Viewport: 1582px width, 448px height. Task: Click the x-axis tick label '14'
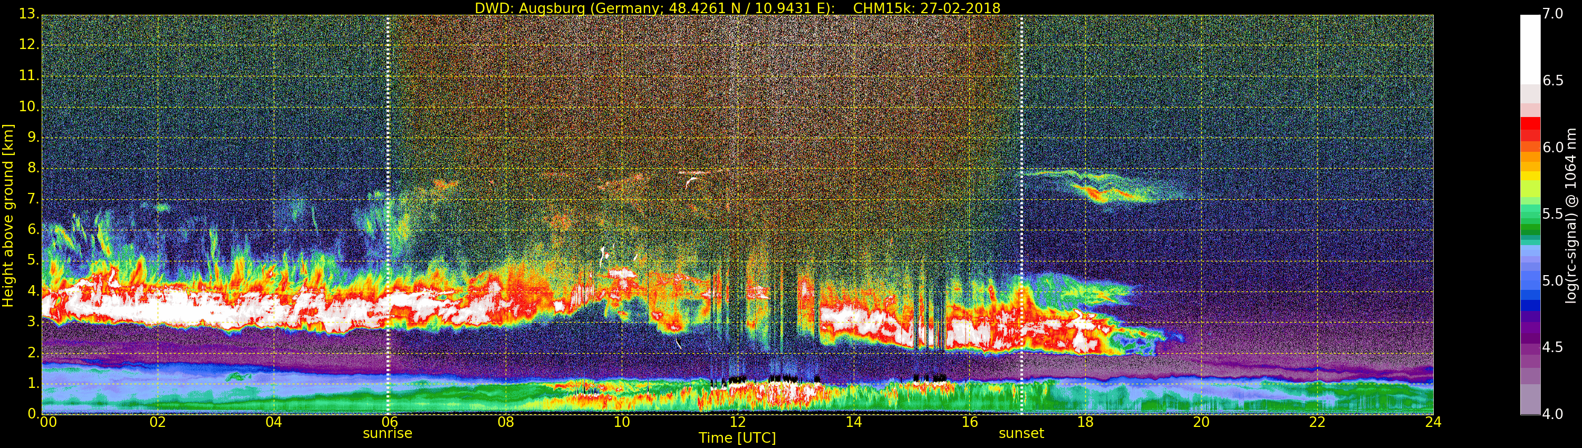point(854,422)
